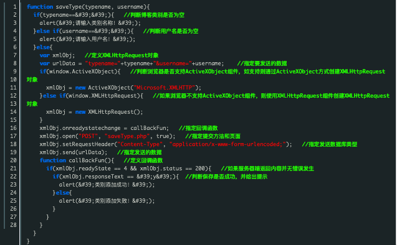Click the application/x-www-form-urlencoded string

[x=227, y=144]
